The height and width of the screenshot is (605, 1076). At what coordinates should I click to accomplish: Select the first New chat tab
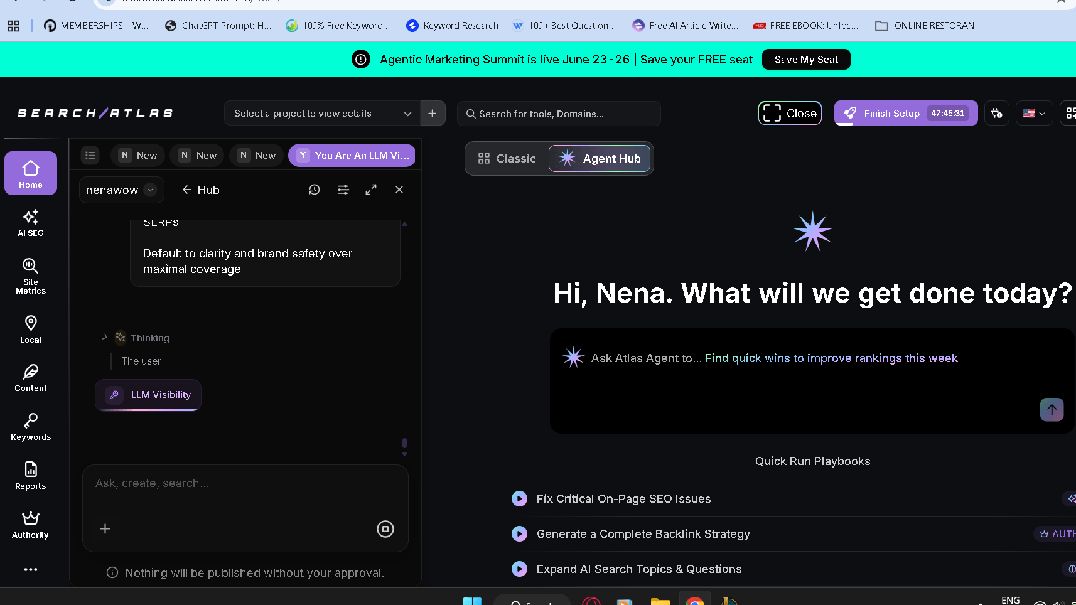point(138,155)
